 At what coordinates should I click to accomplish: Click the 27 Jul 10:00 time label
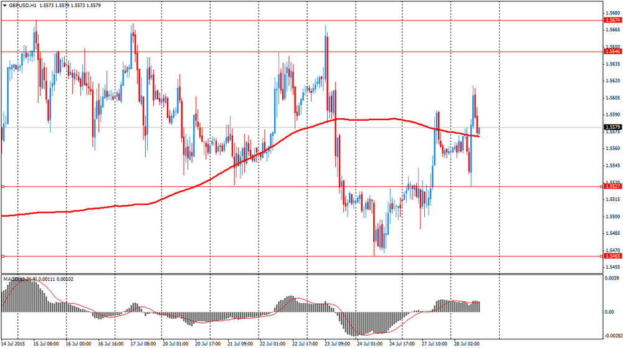[435, 344]
